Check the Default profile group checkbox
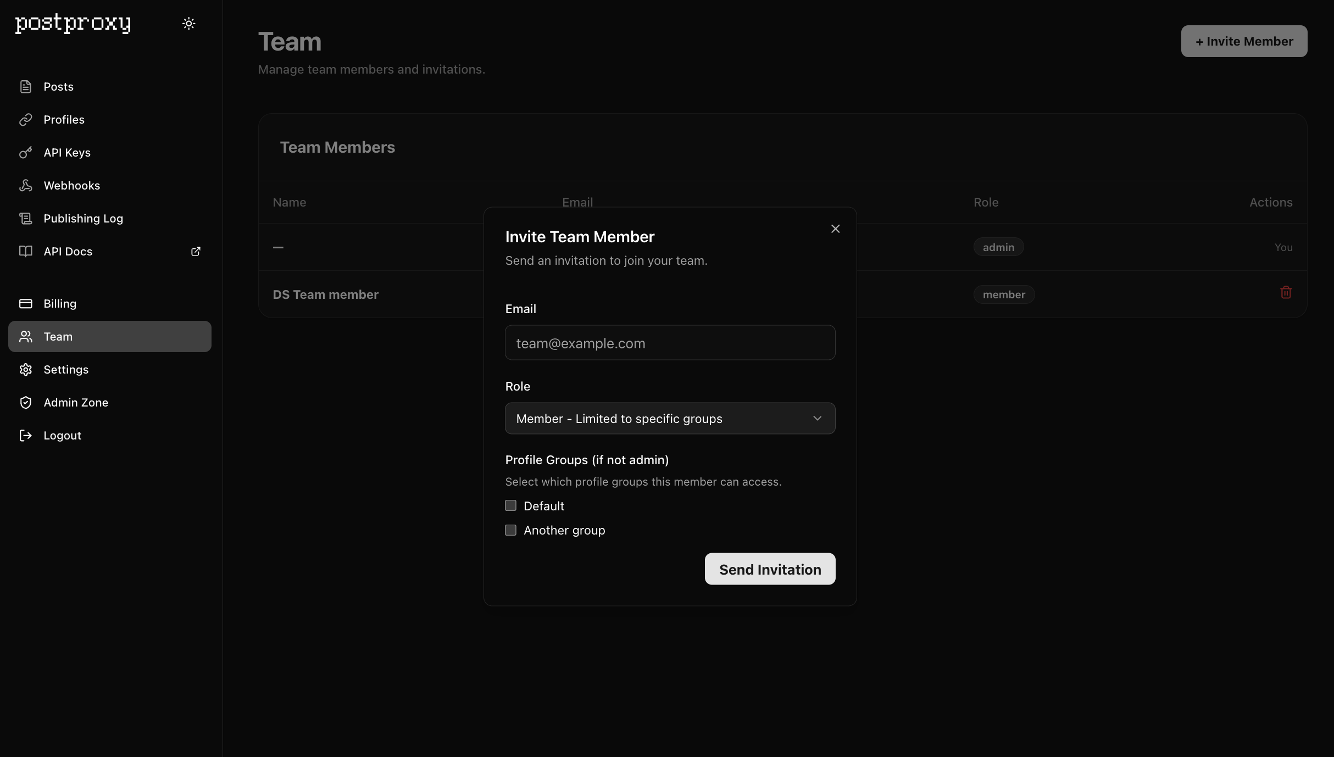The image size is (1334, 757). [510, 505]
